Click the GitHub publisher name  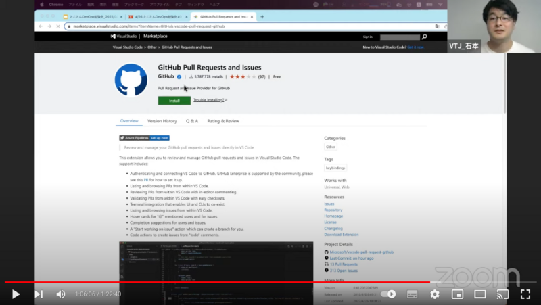[x=166, y=76]
